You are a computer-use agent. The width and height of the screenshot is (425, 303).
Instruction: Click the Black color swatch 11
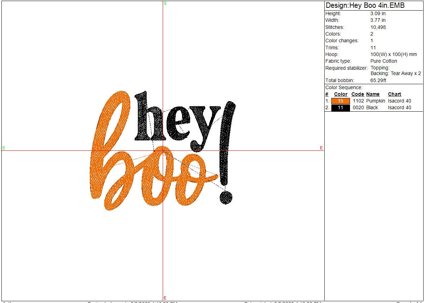point(340,108)
